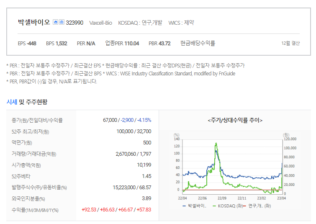The image size is (316, 224).
Task: Click the 종가/전일대비/수익률 row label
Action: [37, 120]
